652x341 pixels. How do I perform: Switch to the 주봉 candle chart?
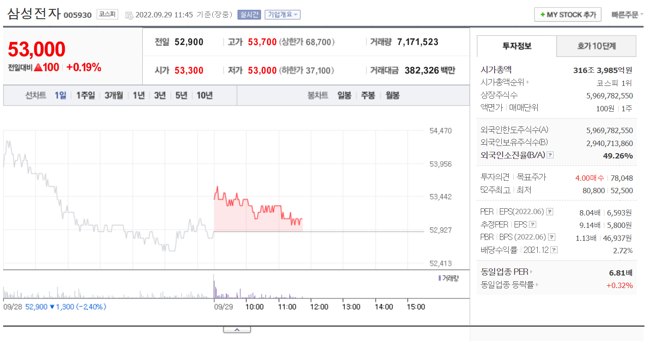[x=368, y=95]
